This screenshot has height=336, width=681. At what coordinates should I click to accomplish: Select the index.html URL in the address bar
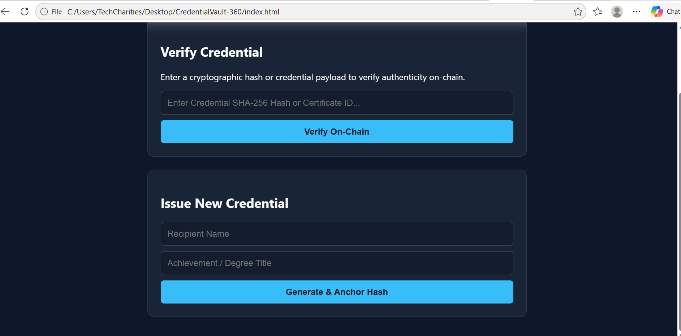[173, 12]
